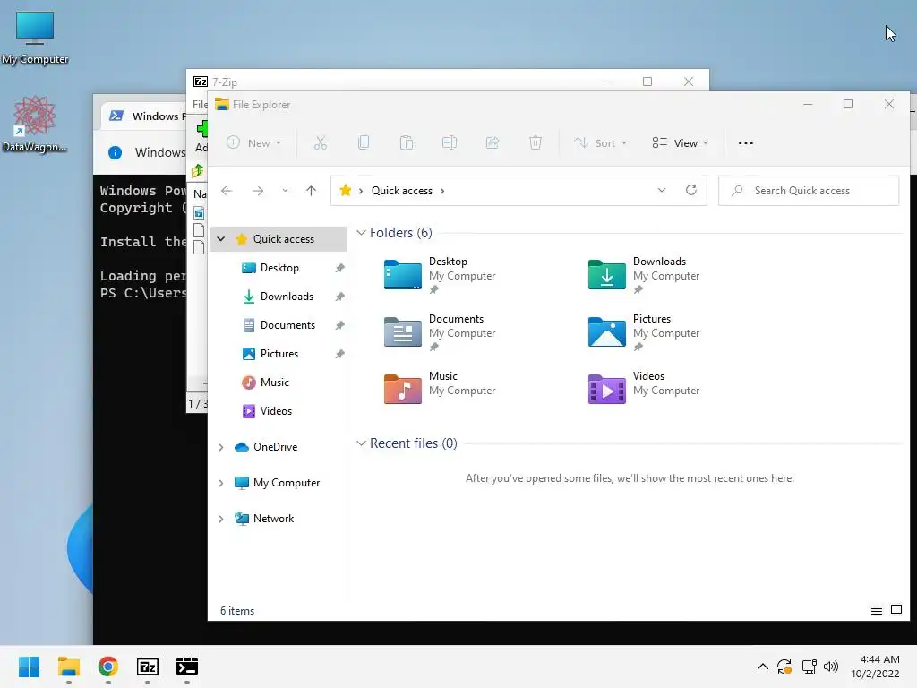Expand OneDrive tree node

[221, 447]
